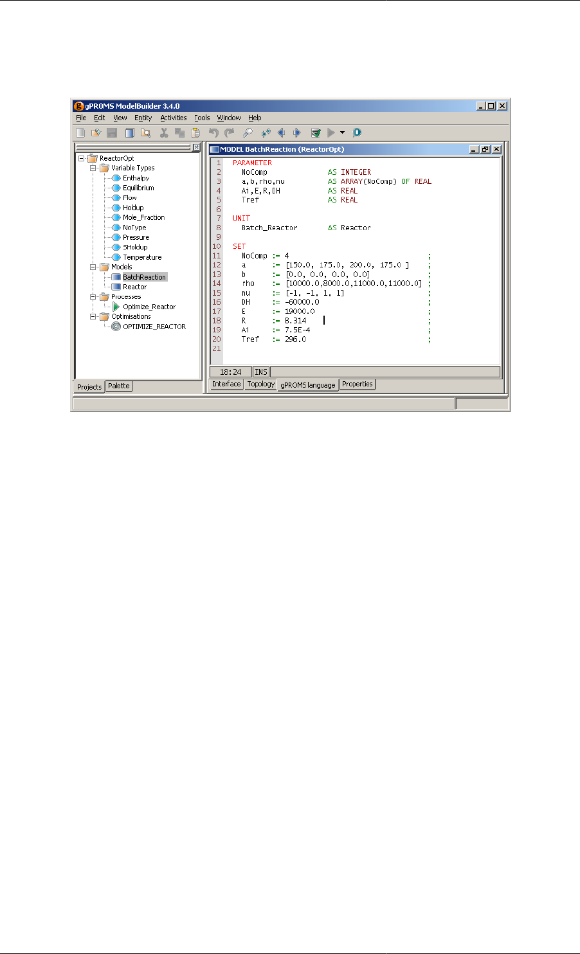Collapse the Models folder
Screen dimensions: 580x954
coord(93,267)
